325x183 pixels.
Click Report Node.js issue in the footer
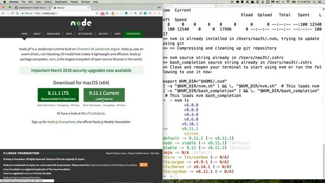pyautogui.click(x=116, y=154)
